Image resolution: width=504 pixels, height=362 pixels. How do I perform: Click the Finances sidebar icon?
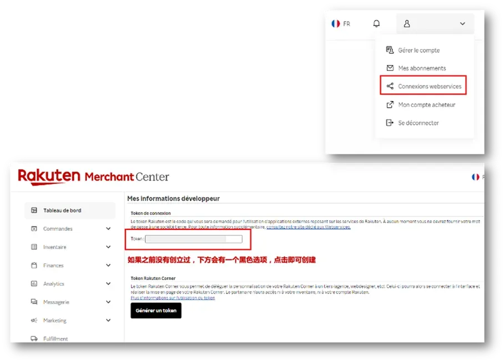(34, 265)
